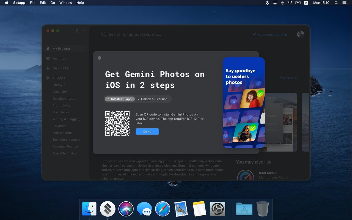Click the MacPaw Inc. developer link
The width and height of the screenshot is (352, 220).
288,78
